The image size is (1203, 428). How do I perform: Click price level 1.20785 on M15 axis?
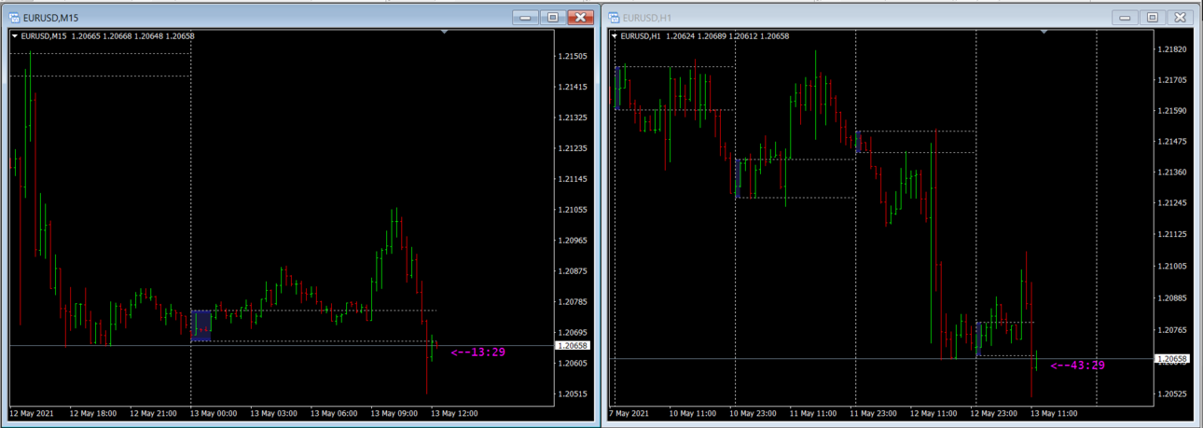(574, 302)
